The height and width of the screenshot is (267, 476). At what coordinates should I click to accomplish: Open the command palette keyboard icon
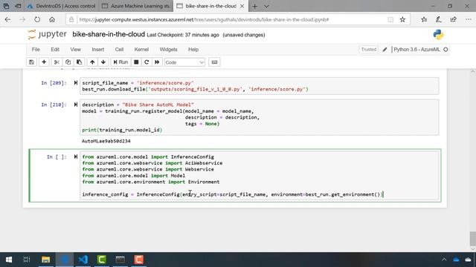pos(214,62)
